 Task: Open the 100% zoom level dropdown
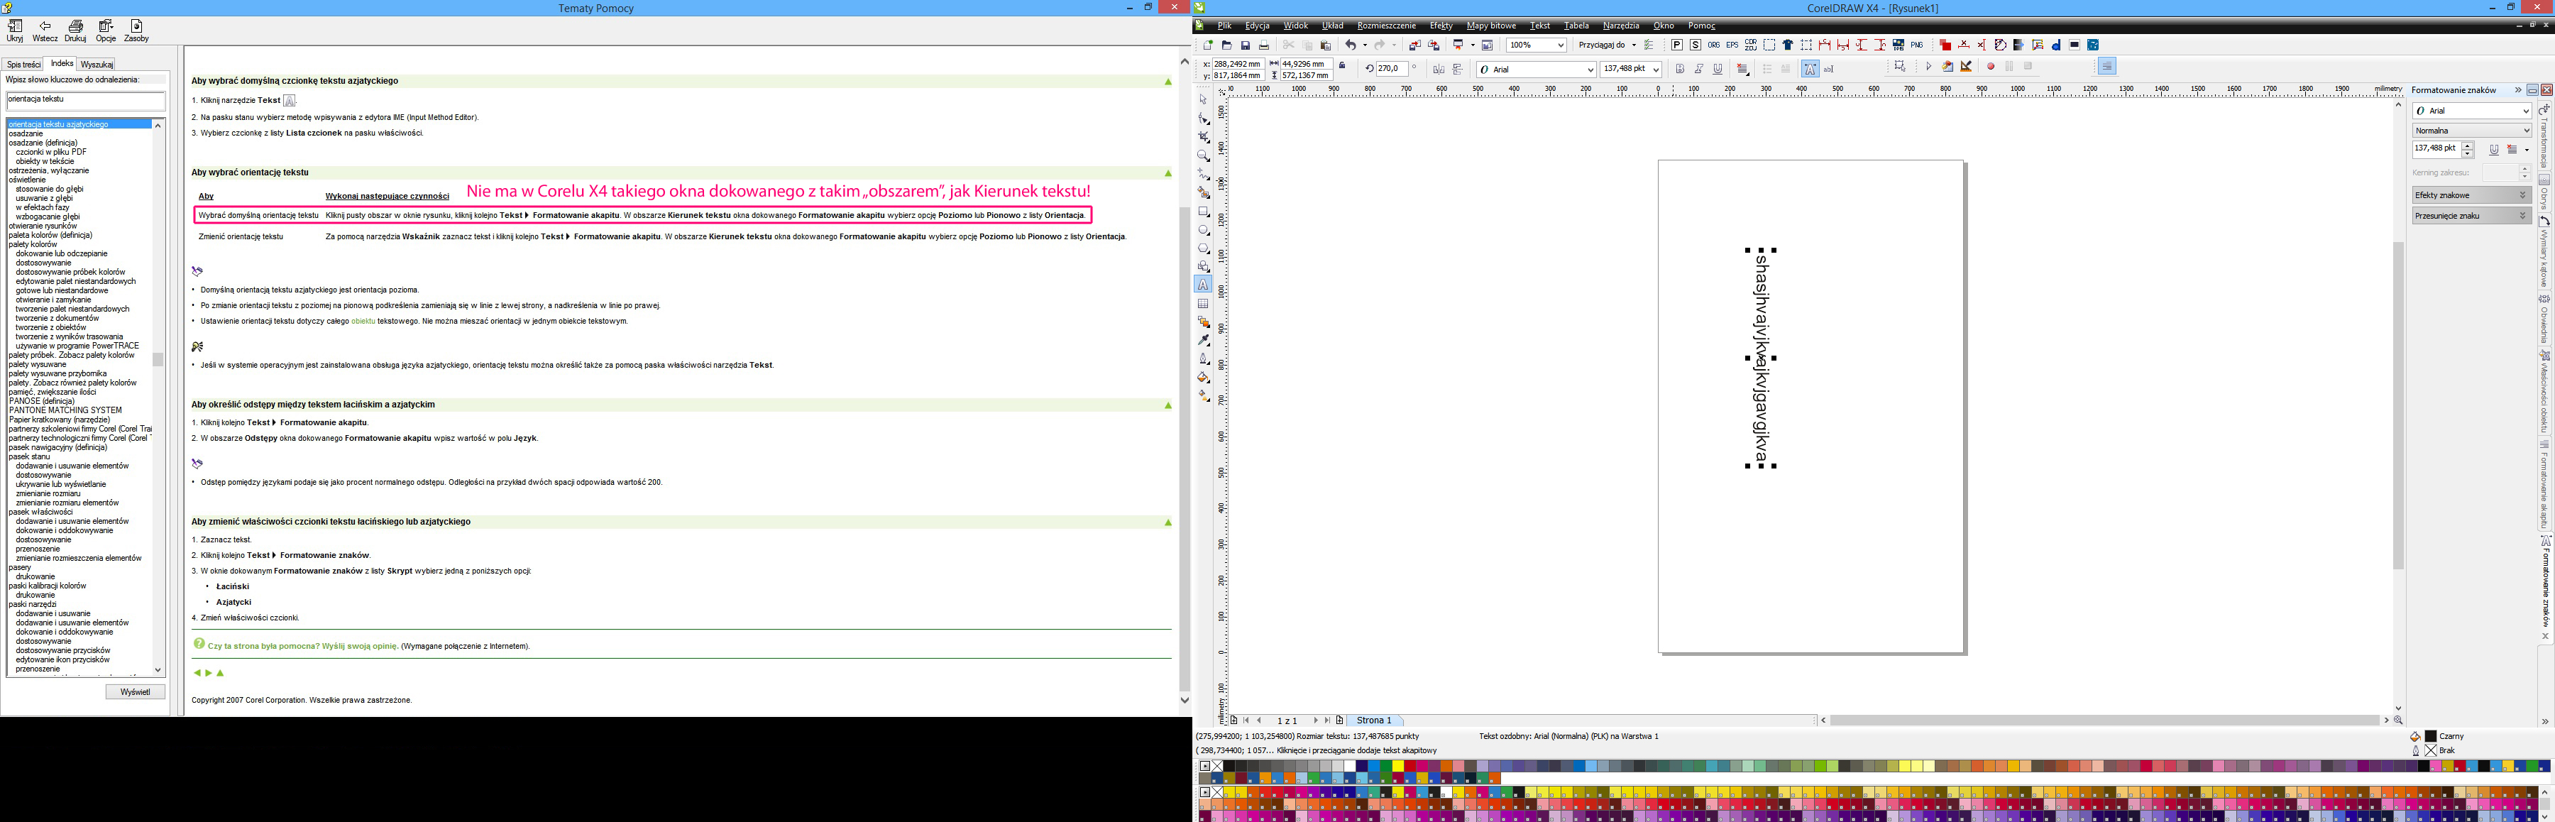(1561, 45)
